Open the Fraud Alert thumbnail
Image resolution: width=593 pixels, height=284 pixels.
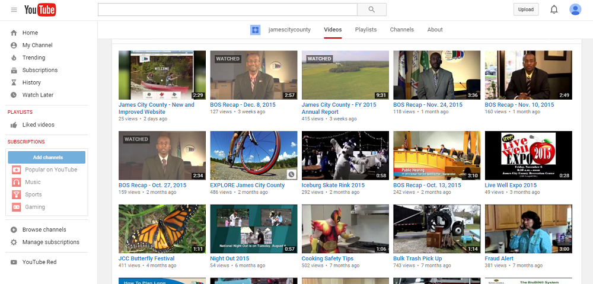528,229
